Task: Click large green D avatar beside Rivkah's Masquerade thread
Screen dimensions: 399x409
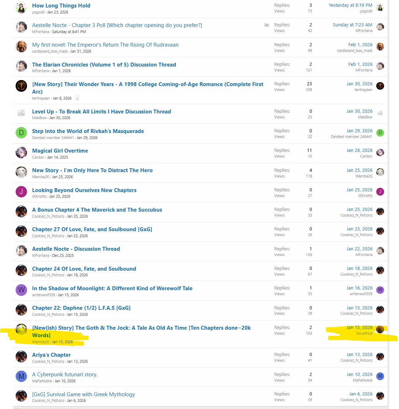Action: [x=21, y=133]
